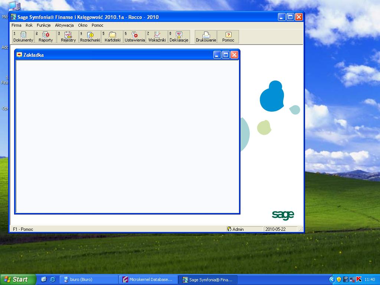
Task: Open the Windows Start menu
Action: [18, 279]
